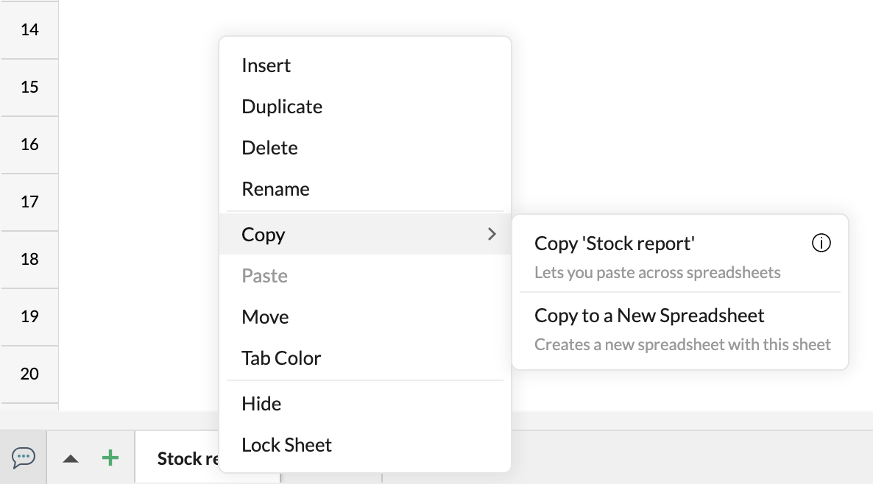The image size is (873, 484).
Task: Open the Tab Color option
Action: tap(281, 358)
